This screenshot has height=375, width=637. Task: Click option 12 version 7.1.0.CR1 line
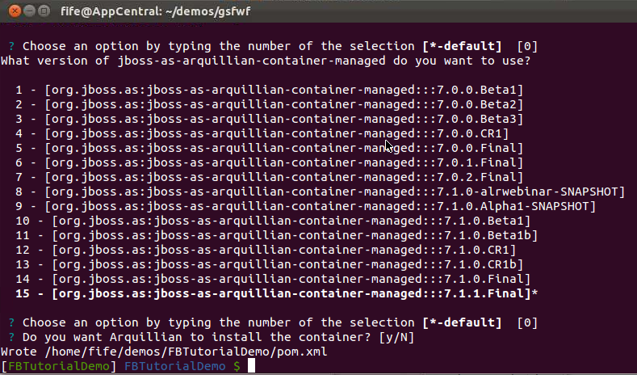[266, 251]
